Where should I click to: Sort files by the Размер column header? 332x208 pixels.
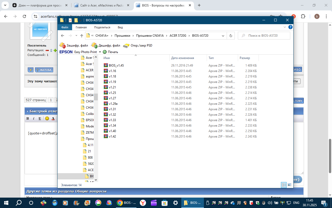pos(245,58)
